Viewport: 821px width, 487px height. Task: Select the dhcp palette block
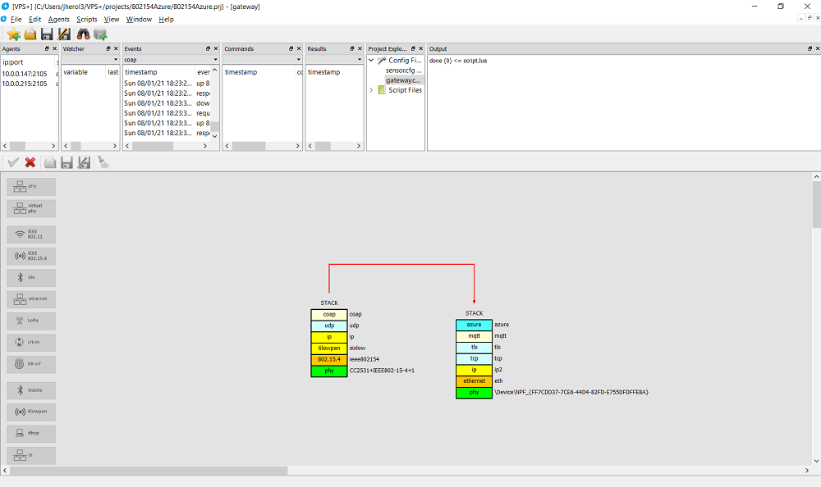[x=32, y=432]
